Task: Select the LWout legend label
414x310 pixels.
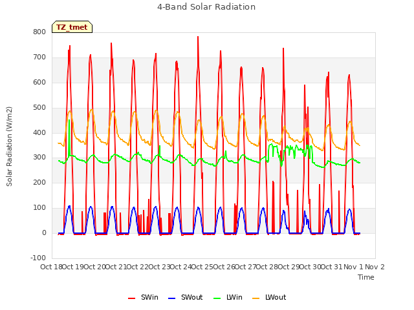Action: (x=276, y=297)
